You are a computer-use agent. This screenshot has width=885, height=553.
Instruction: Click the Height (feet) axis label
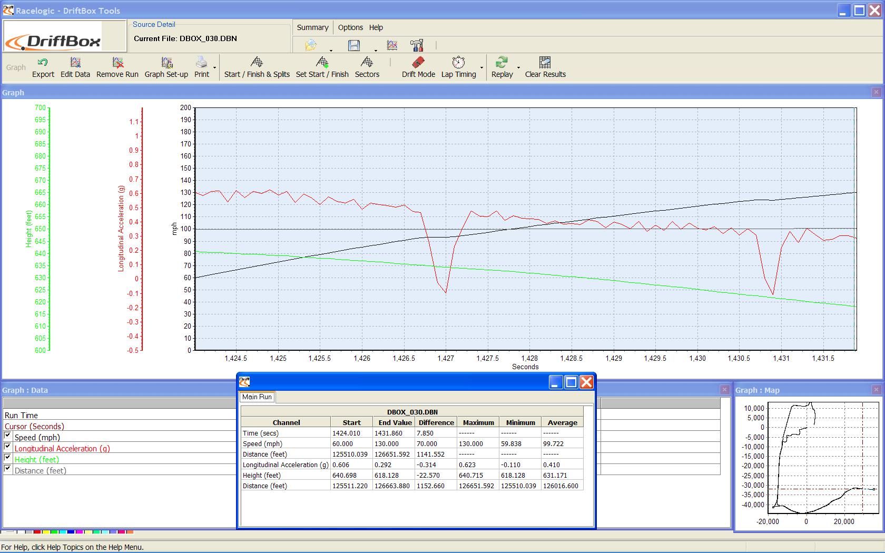coord(29,229)
